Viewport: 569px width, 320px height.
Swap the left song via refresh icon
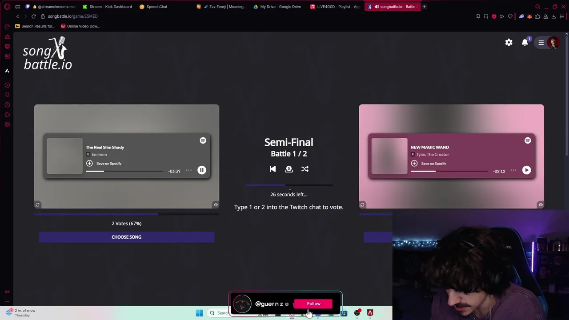(x=38, y=205)
